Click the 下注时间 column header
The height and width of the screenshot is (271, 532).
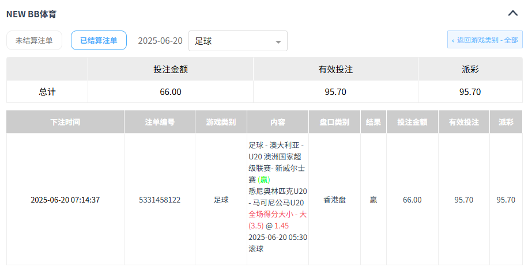point(65,122)
